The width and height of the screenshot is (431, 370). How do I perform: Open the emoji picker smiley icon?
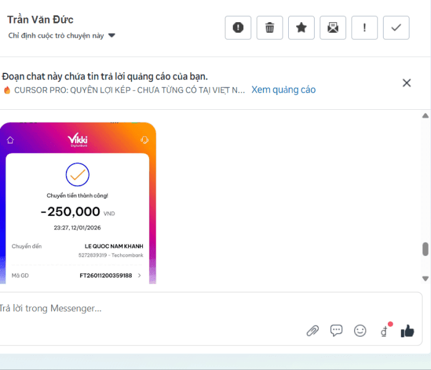[x=360, y=331]
